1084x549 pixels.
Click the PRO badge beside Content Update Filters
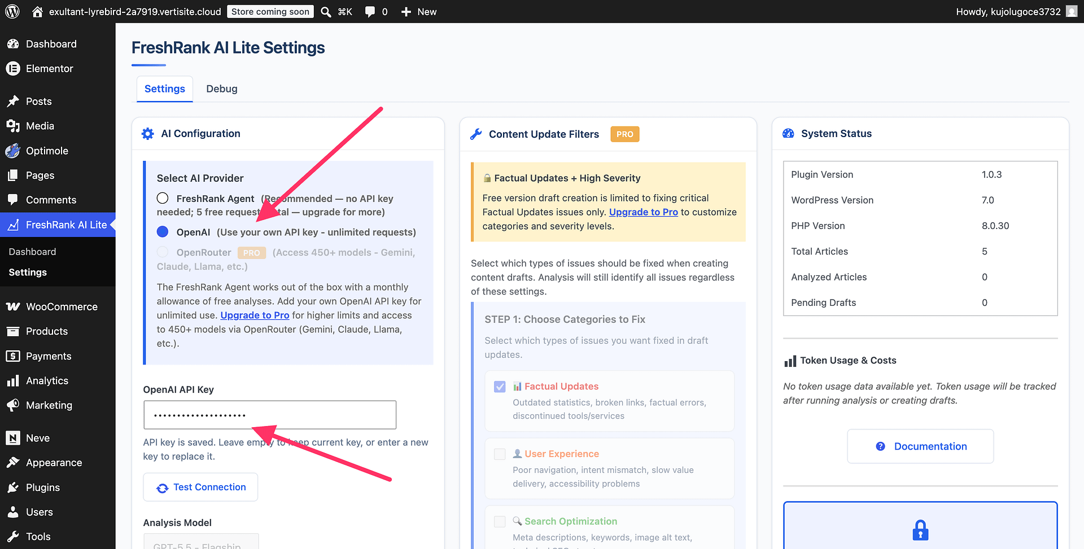(x=625, y=134)
